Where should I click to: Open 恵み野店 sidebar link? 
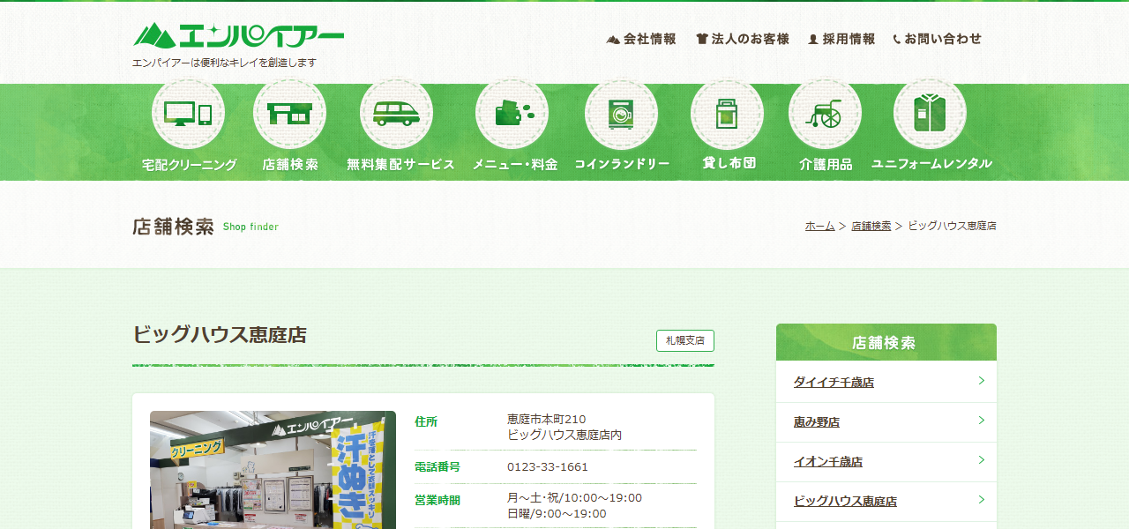[817, 422]
